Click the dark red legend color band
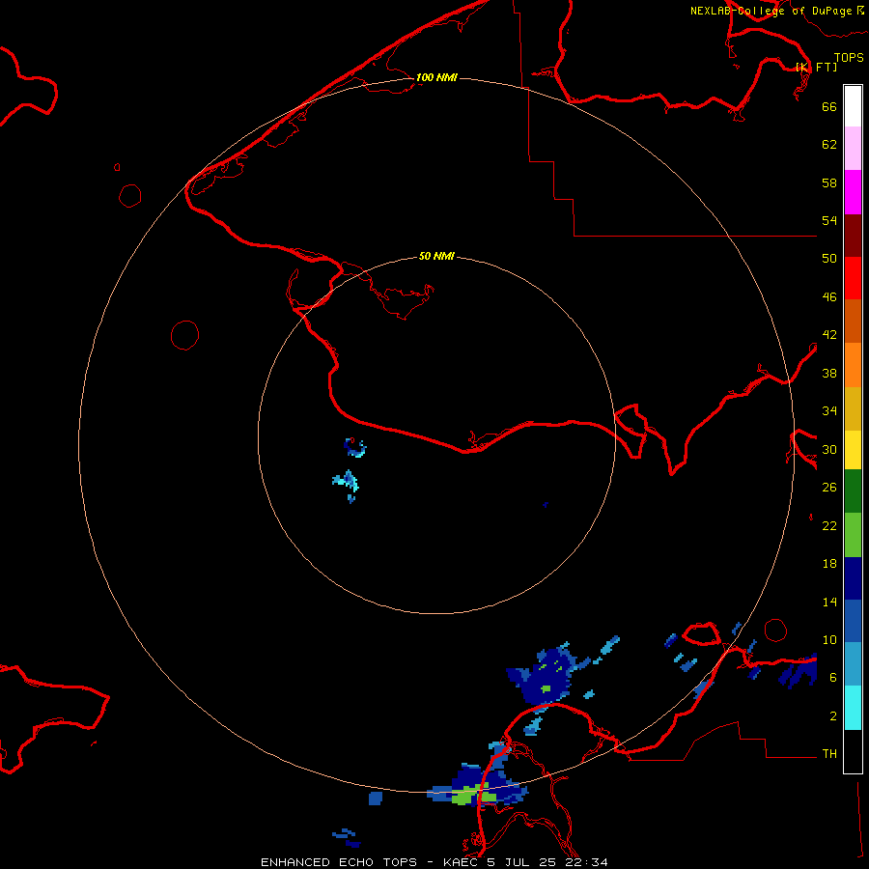The image size is (869, 869). pos(853,236)
